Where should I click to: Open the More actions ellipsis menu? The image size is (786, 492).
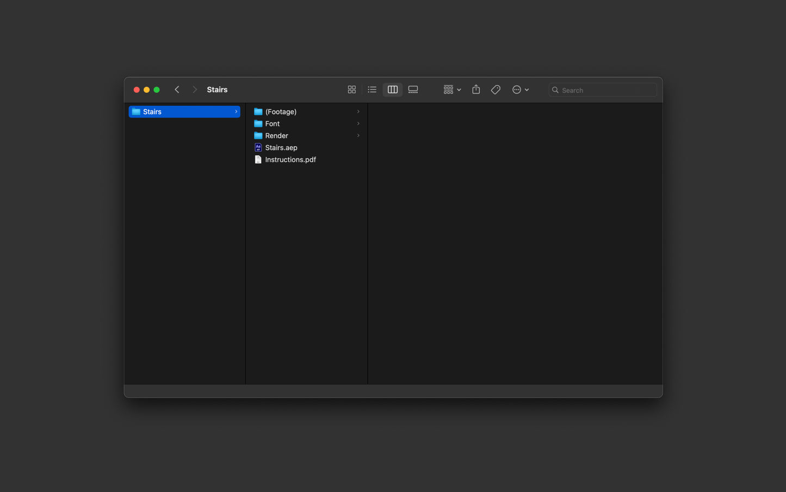tap(521, 90)
